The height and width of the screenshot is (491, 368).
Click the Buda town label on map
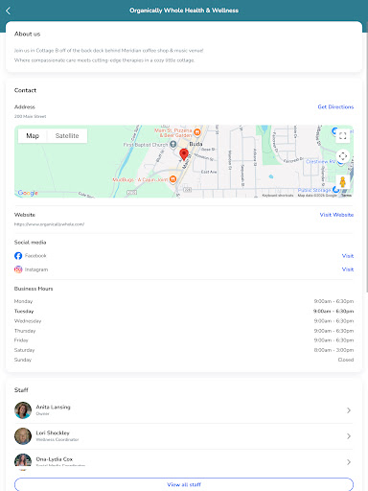tap(195, 144)
